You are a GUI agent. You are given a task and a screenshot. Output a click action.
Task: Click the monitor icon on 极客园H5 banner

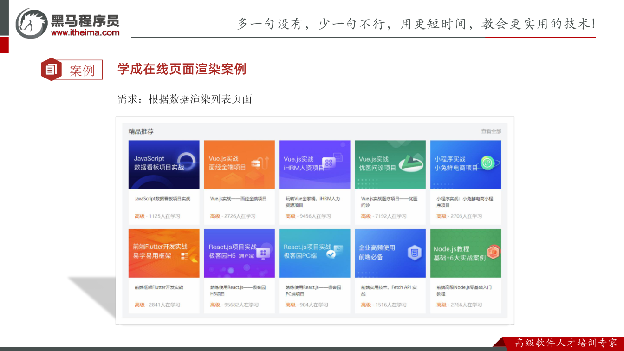(x=264, y=253)
